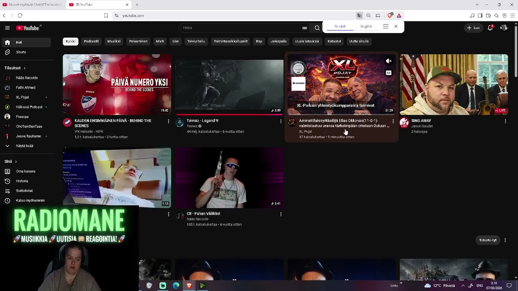Click the translate popup options menu icon

[x=386, y=26]
